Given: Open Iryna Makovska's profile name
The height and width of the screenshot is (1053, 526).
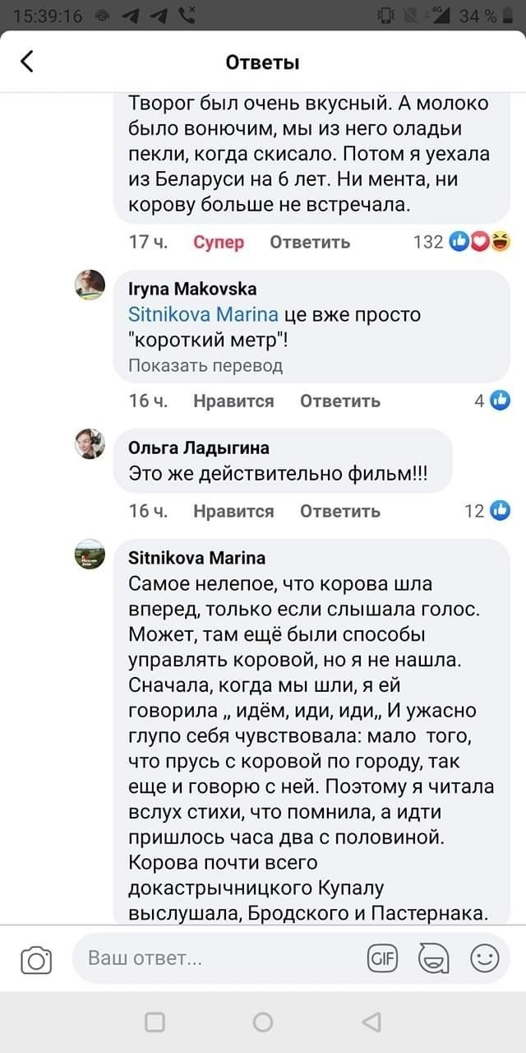Looking at the screenshot, I should 193,288.
